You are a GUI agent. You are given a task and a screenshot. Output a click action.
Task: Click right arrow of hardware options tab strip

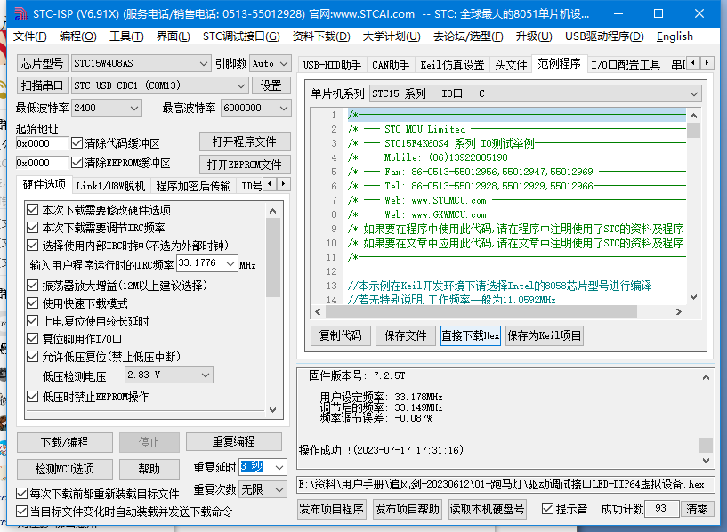click(284, 184)
